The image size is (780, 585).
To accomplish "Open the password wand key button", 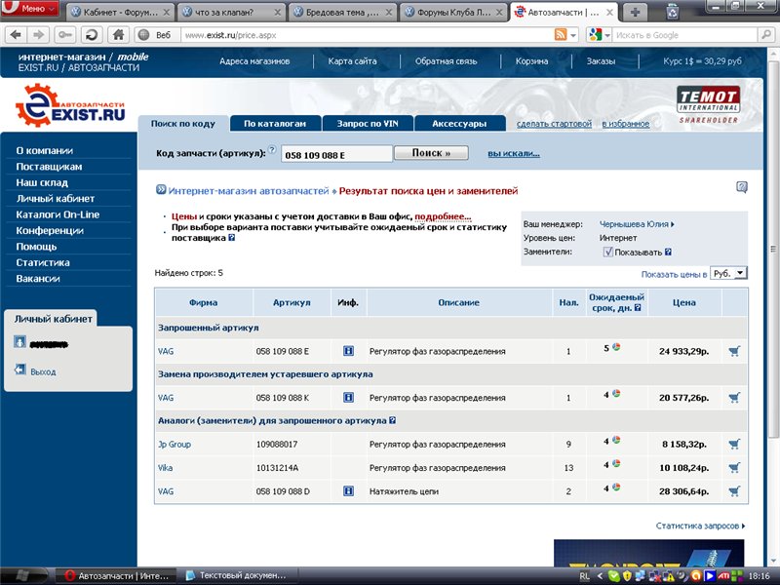I will [x=65, y=35].
